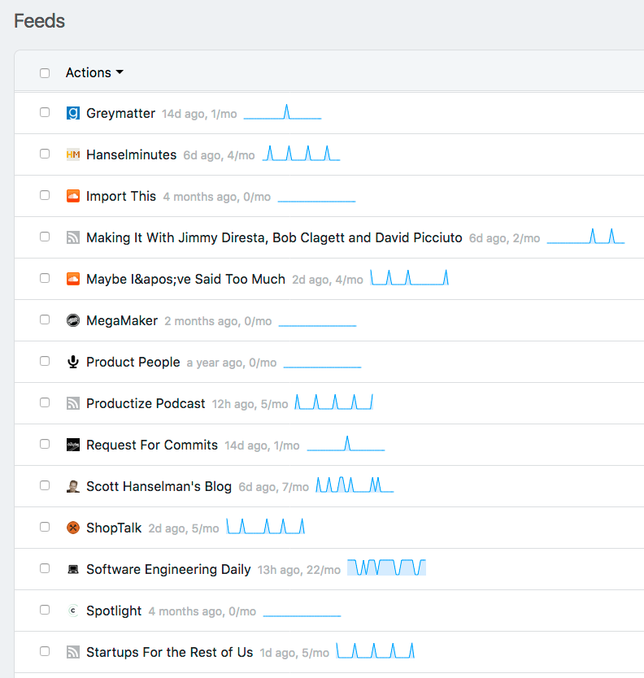Click the ShopTalk activity sparkline
Viewport: 644px width, 678px height.
266,526
